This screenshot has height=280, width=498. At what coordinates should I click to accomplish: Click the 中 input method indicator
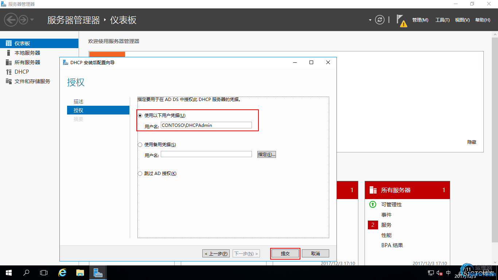[x=448, y=273]
